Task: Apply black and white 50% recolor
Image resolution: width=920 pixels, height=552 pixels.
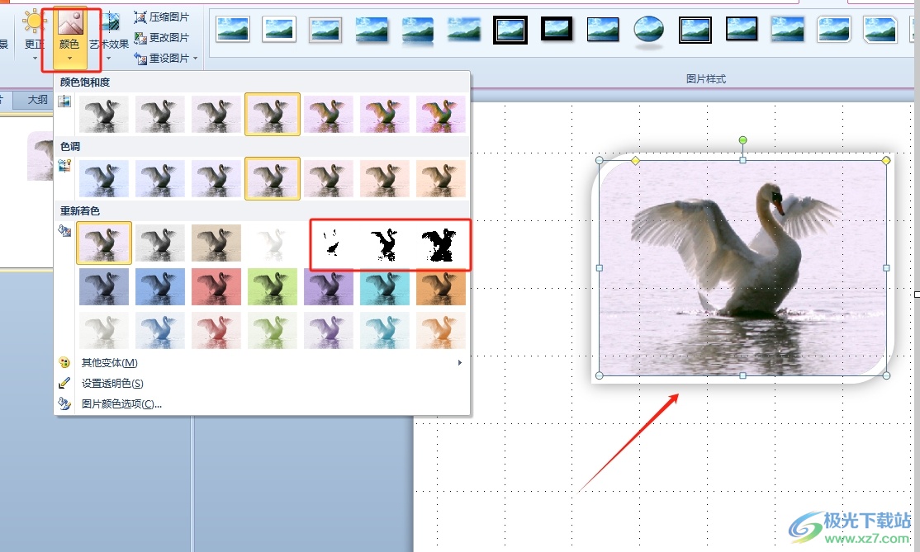Action: (385, 243)
